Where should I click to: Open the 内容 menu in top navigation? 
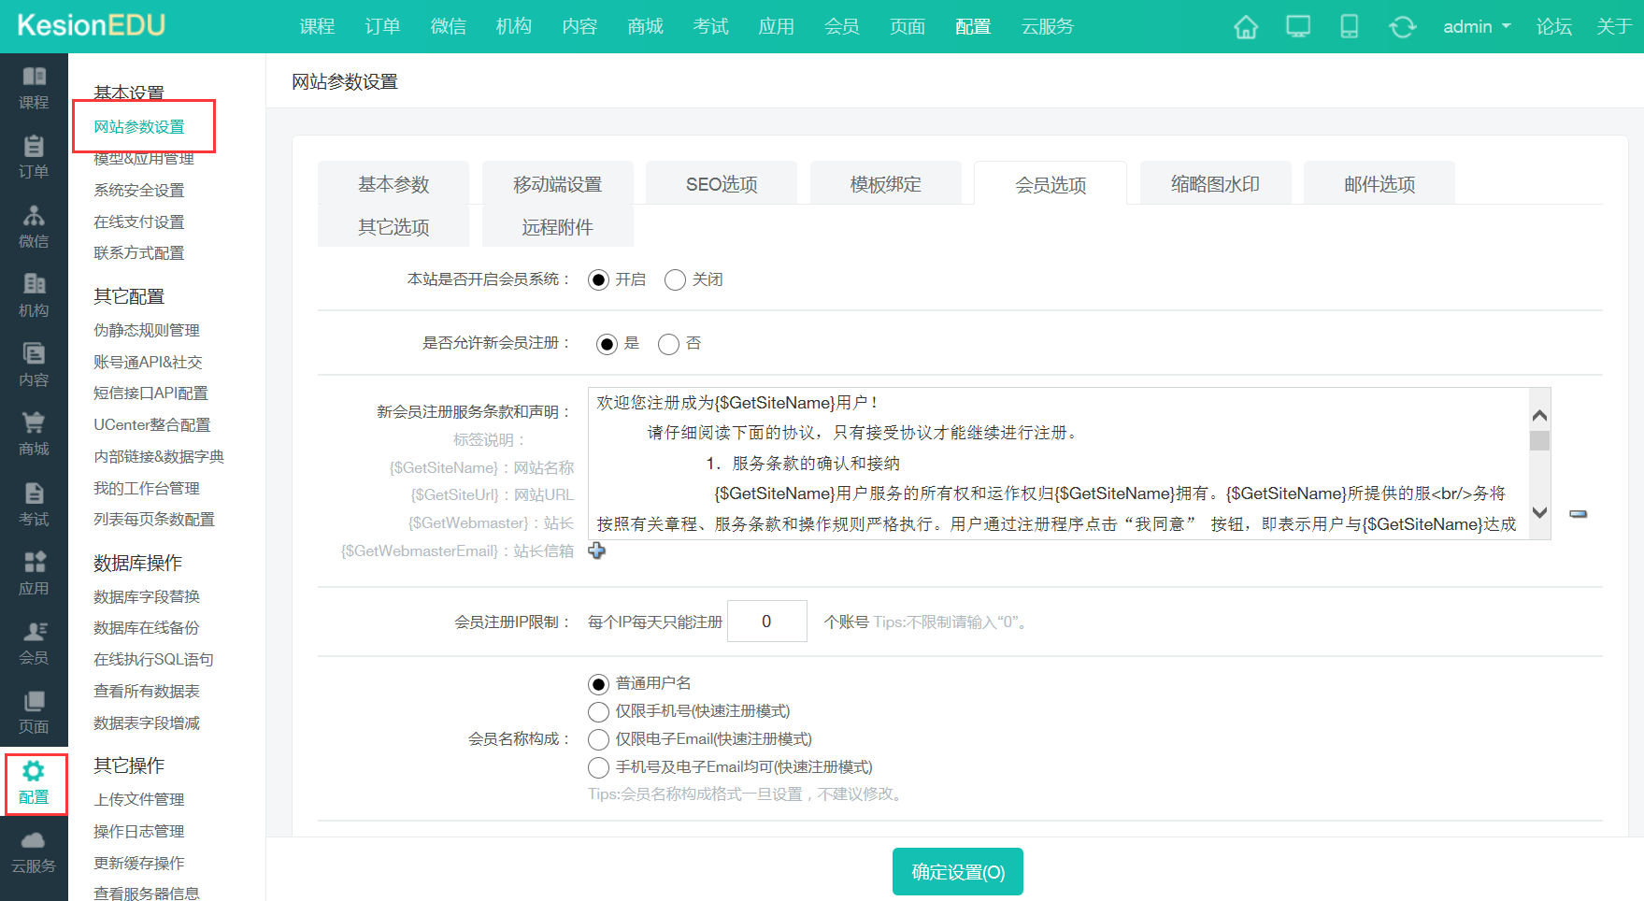tap(579, 26)
